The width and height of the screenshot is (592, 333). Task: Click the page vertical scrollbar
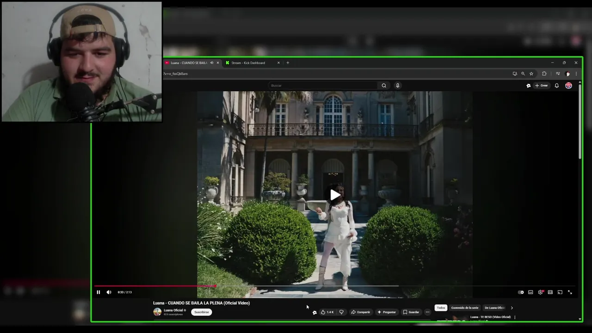click(580, 123)
